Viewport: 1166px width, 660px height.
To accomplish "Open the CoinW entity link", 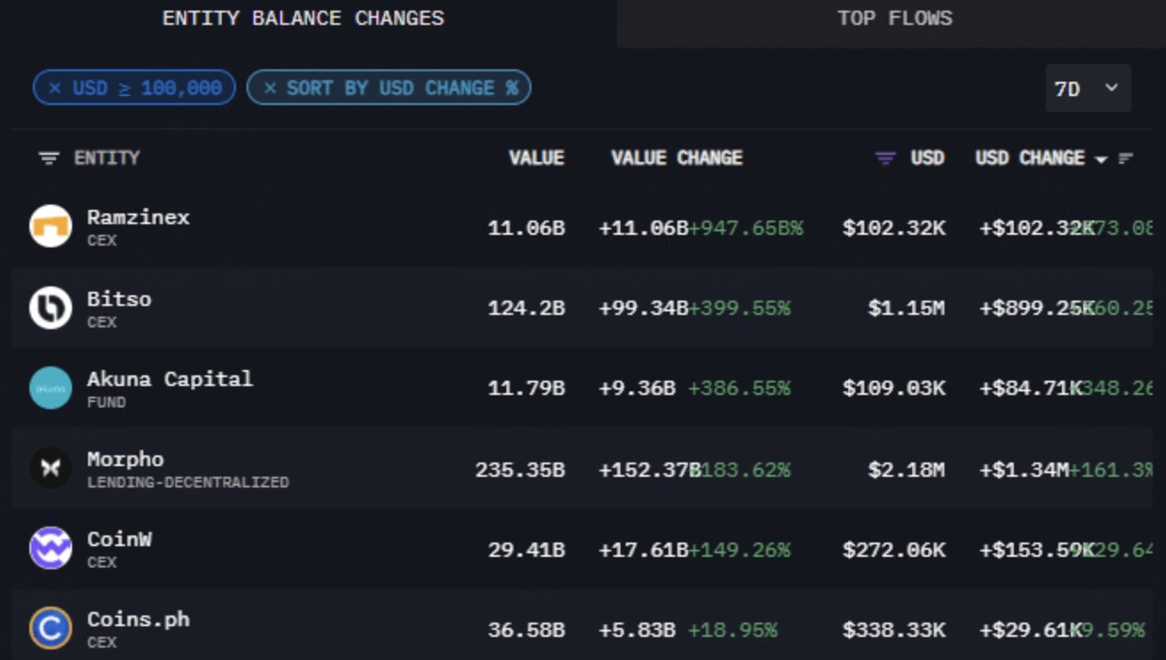I will [119, 539].
